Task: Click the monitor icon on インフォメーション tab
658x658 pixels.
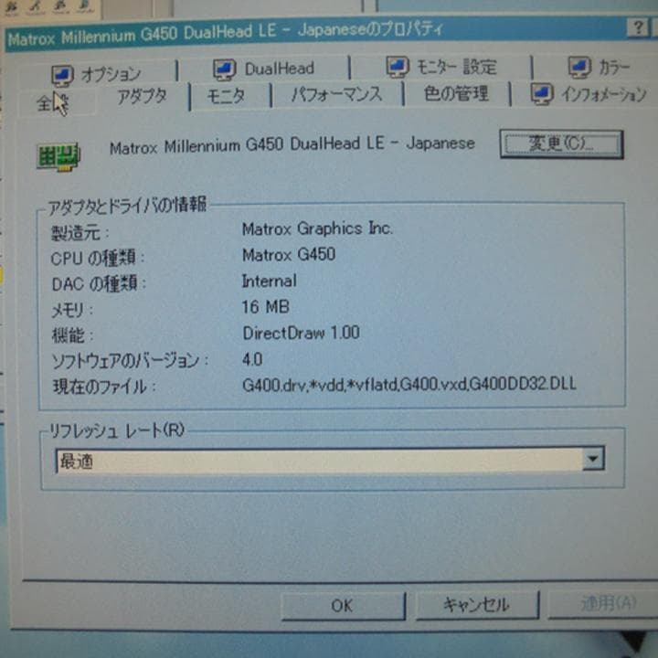Action: coord(542,93)
